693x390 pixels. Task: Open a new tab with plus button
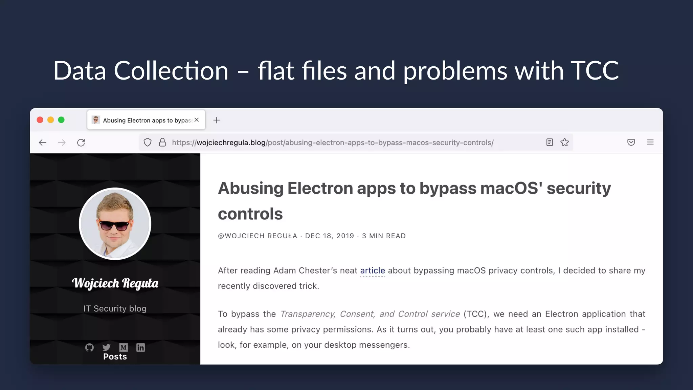[x=217, y=120]
